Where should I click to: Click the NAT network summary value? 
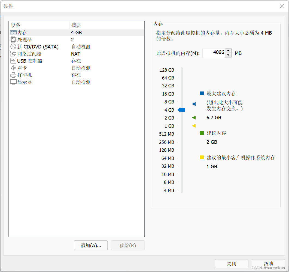[x=76, y=54]
